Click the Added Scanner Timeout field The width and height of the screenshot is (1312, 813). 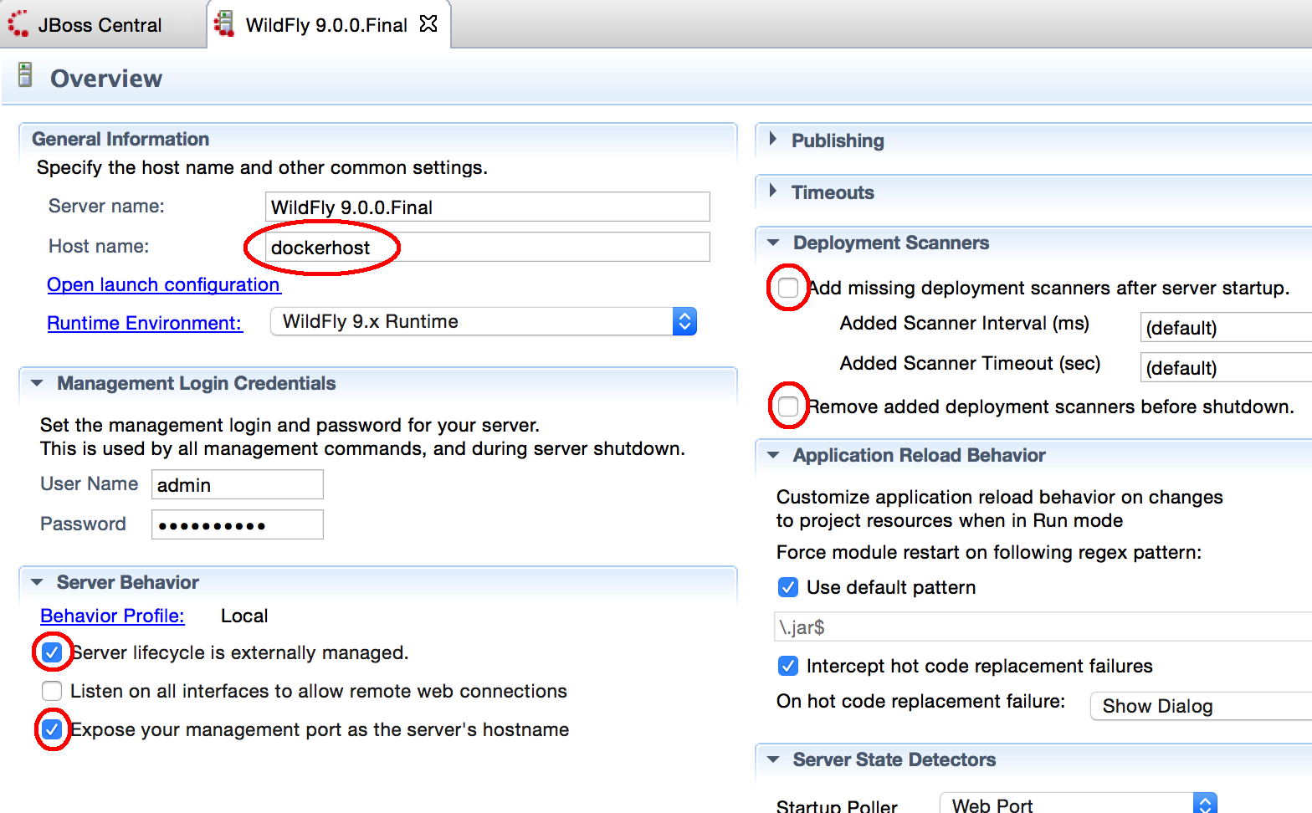[1227, 367]
